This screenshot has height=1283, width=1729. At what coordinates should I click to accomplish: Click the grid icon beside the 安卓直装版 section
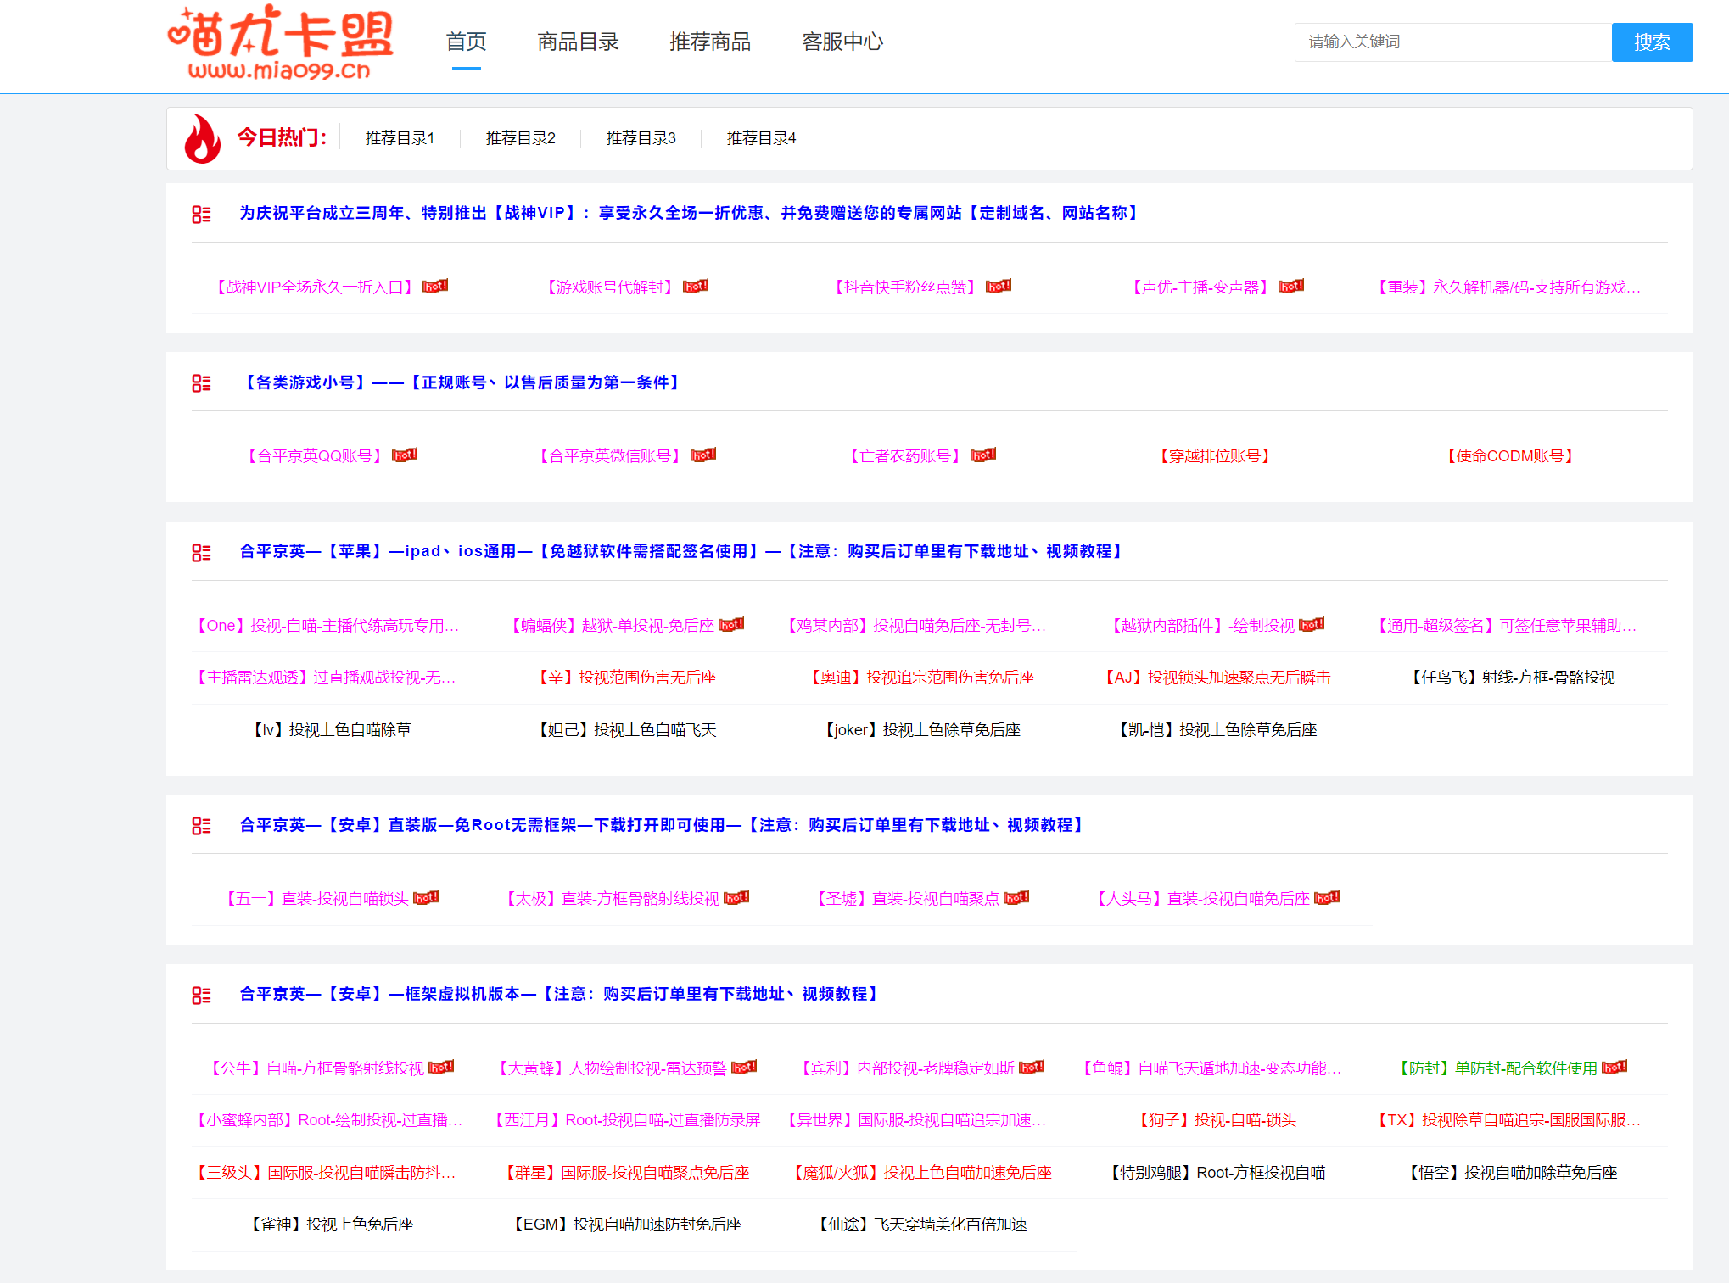pos(201,825)
